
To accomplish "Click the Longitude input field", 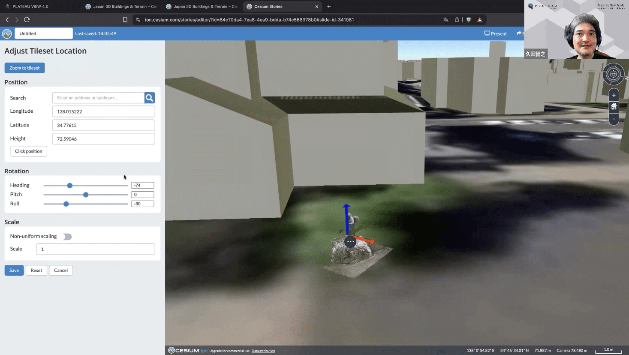I will pos(103,111).
